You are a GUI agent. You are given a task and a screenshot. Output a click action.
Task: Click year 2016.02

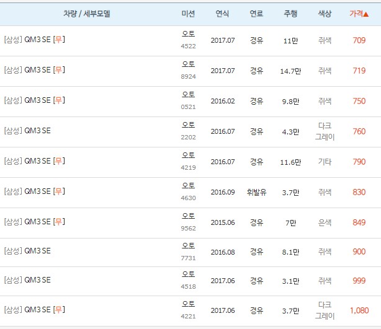(223, 101)
